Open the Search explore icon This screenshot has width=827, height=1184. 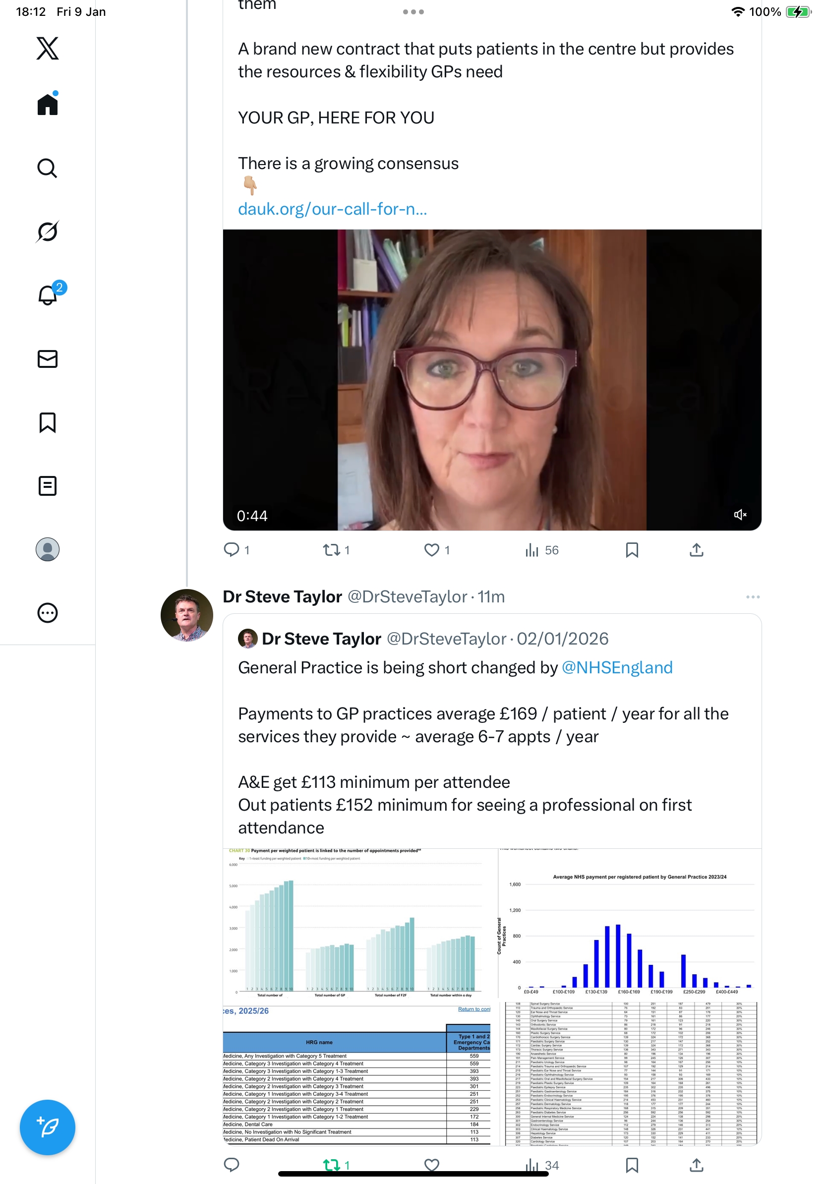click(x=48, y=168)
